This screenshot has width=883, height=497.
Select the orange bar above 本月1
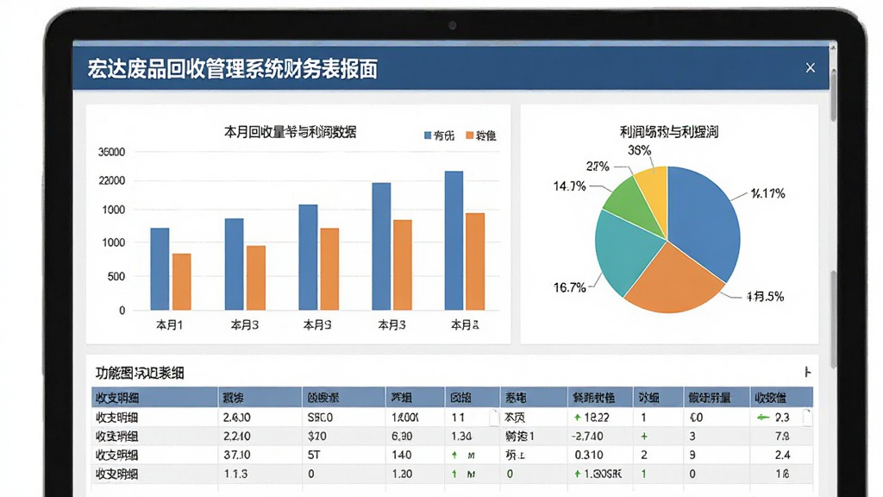(x=181, y=282)
